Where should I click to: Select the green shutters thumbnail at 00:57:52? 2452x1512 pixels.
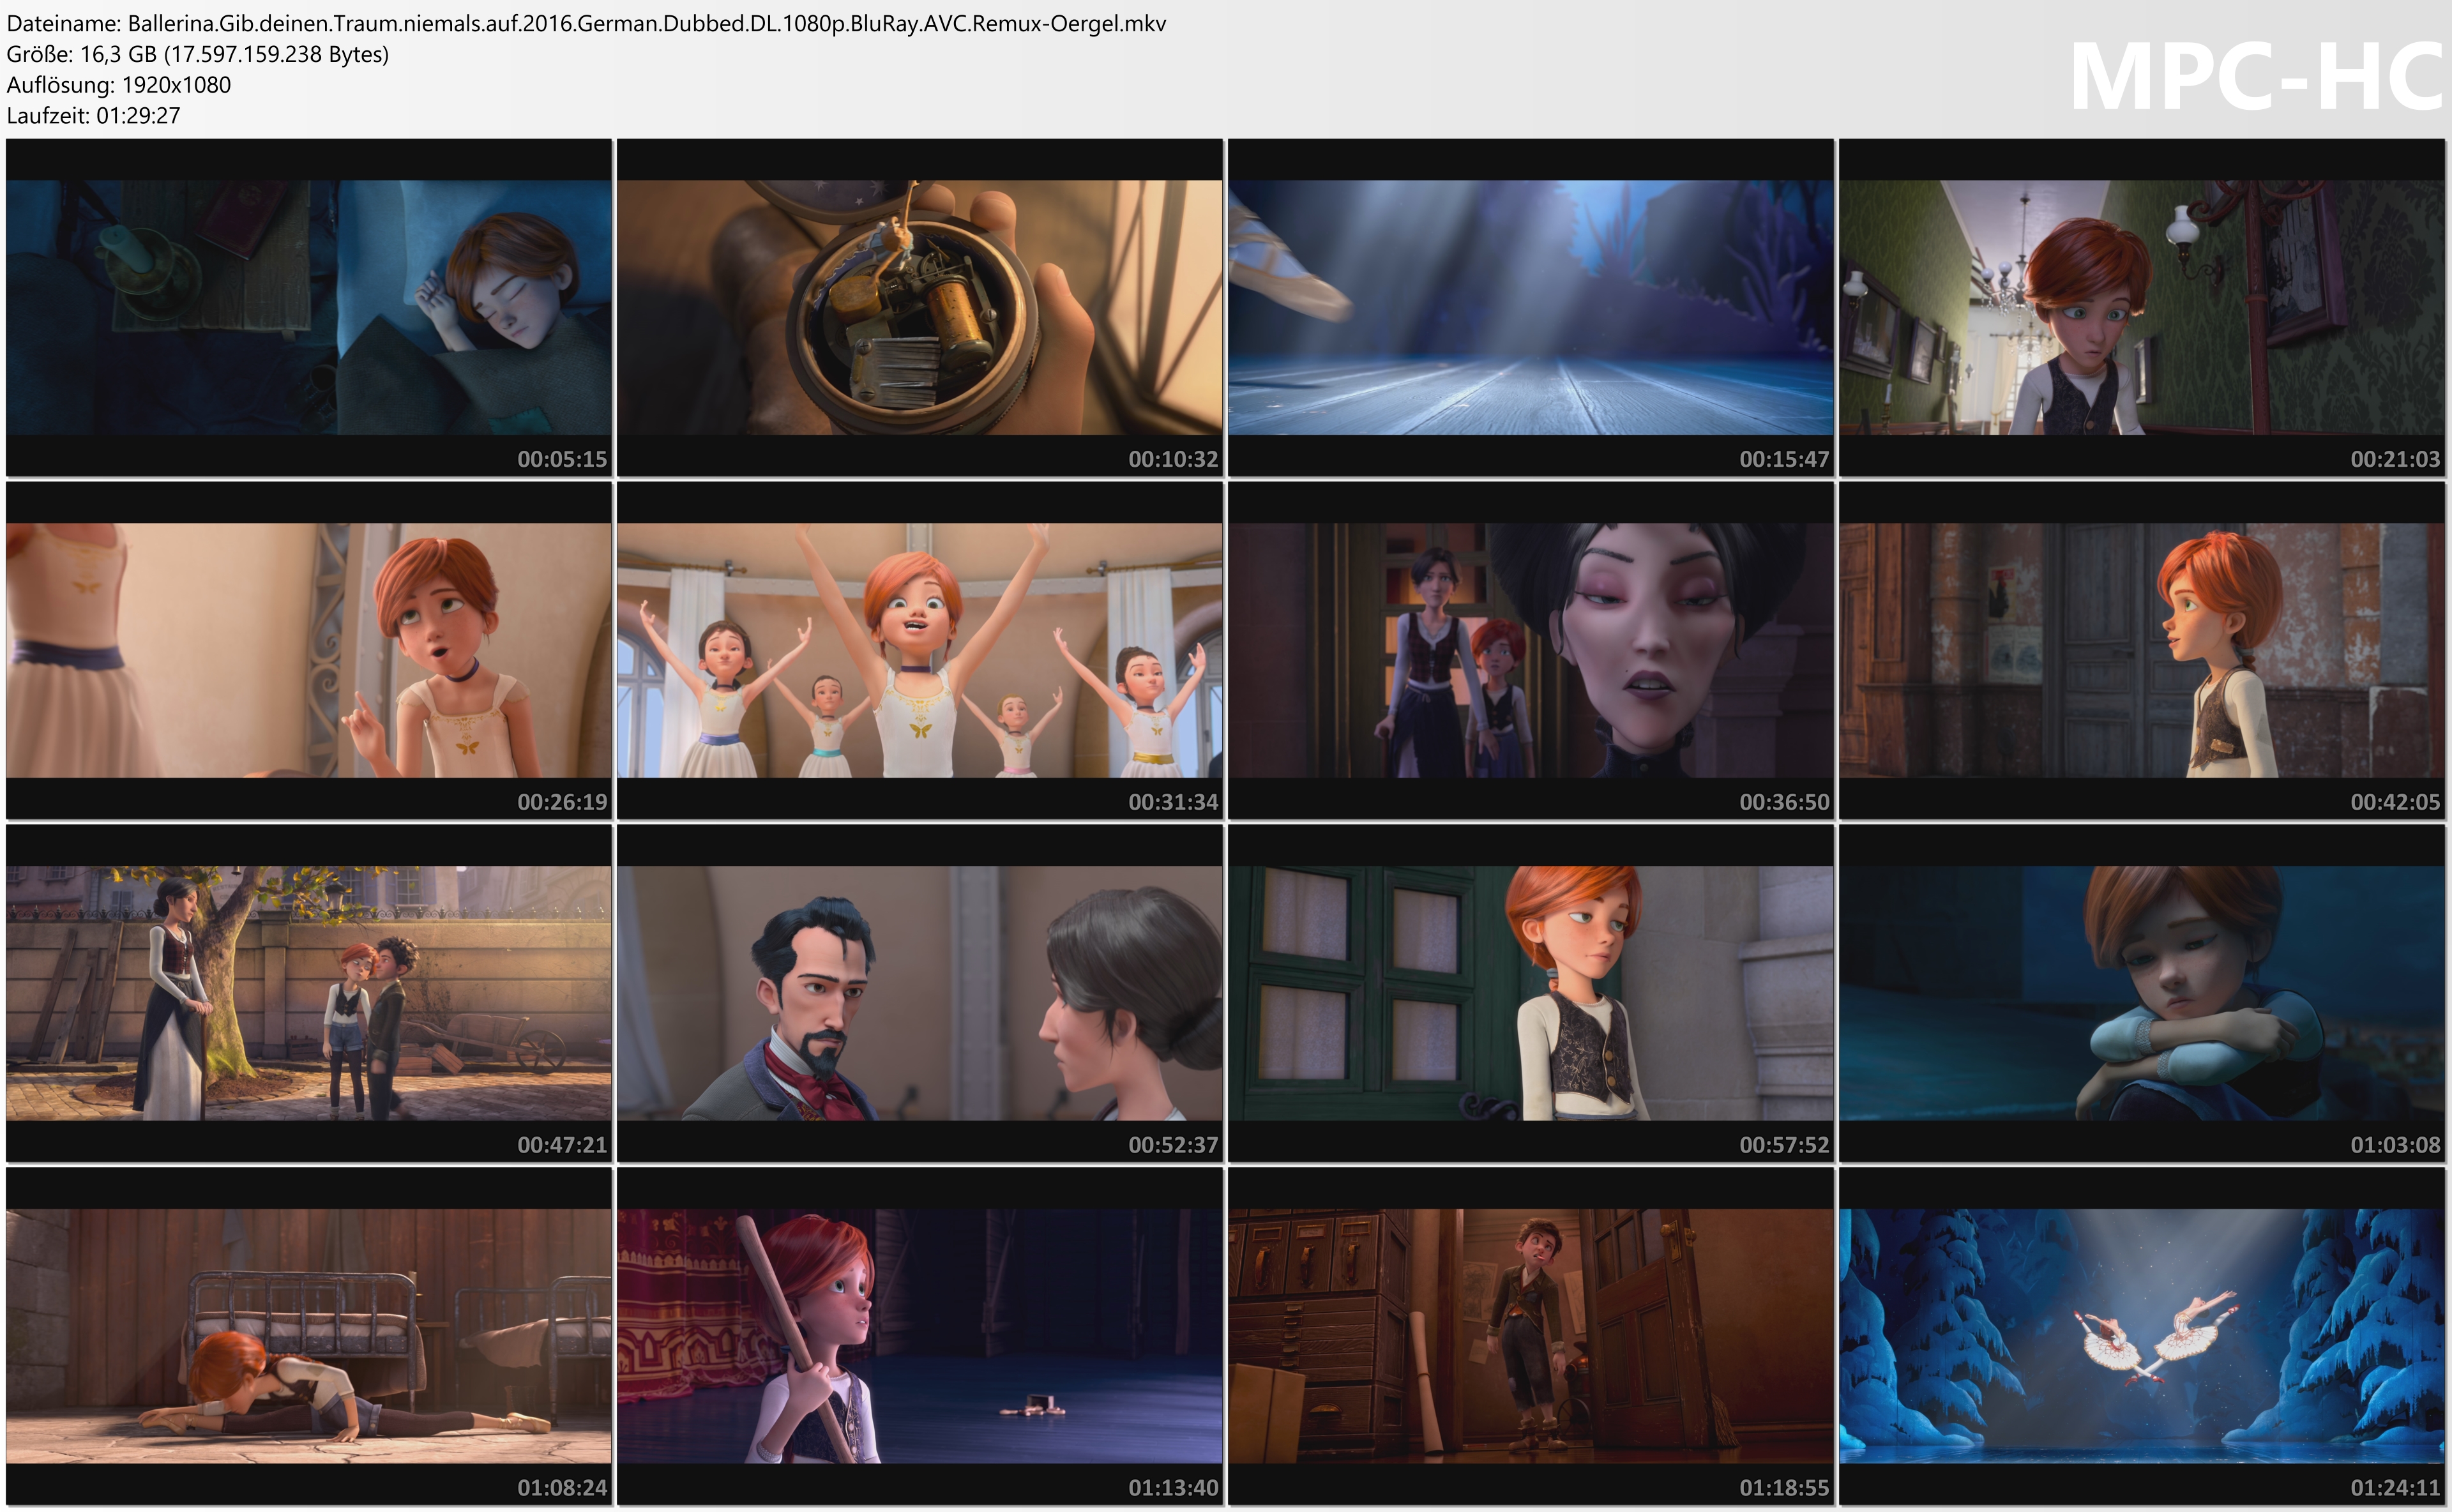tap(1530, 993)
